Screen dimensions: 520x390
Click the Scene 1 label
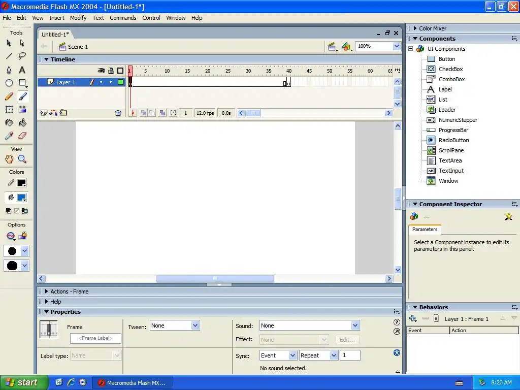(78, 47)
